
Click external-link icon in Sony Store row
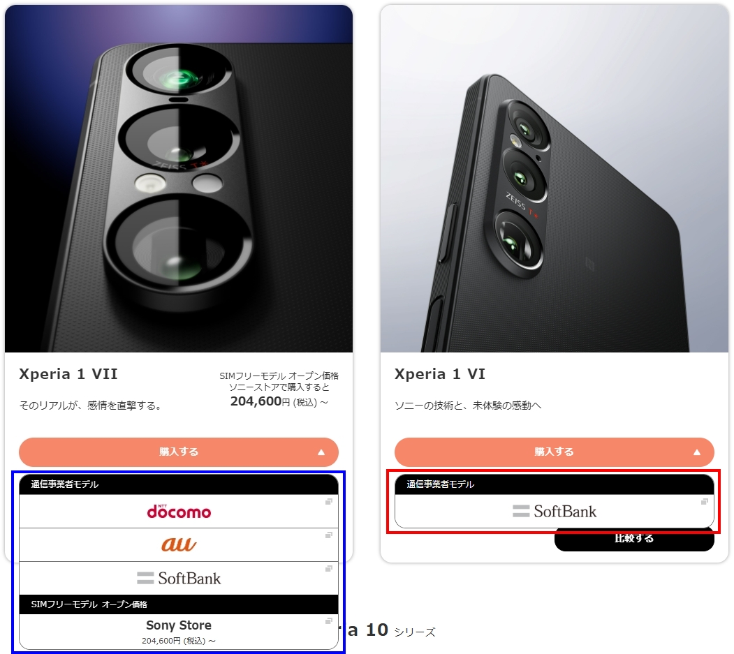click(x=329, y=620)
